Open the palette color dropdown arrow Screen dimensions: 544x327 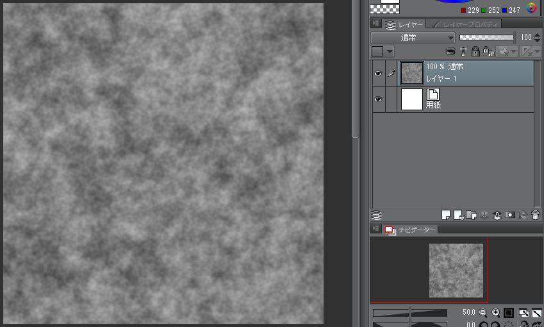point(390,52)
